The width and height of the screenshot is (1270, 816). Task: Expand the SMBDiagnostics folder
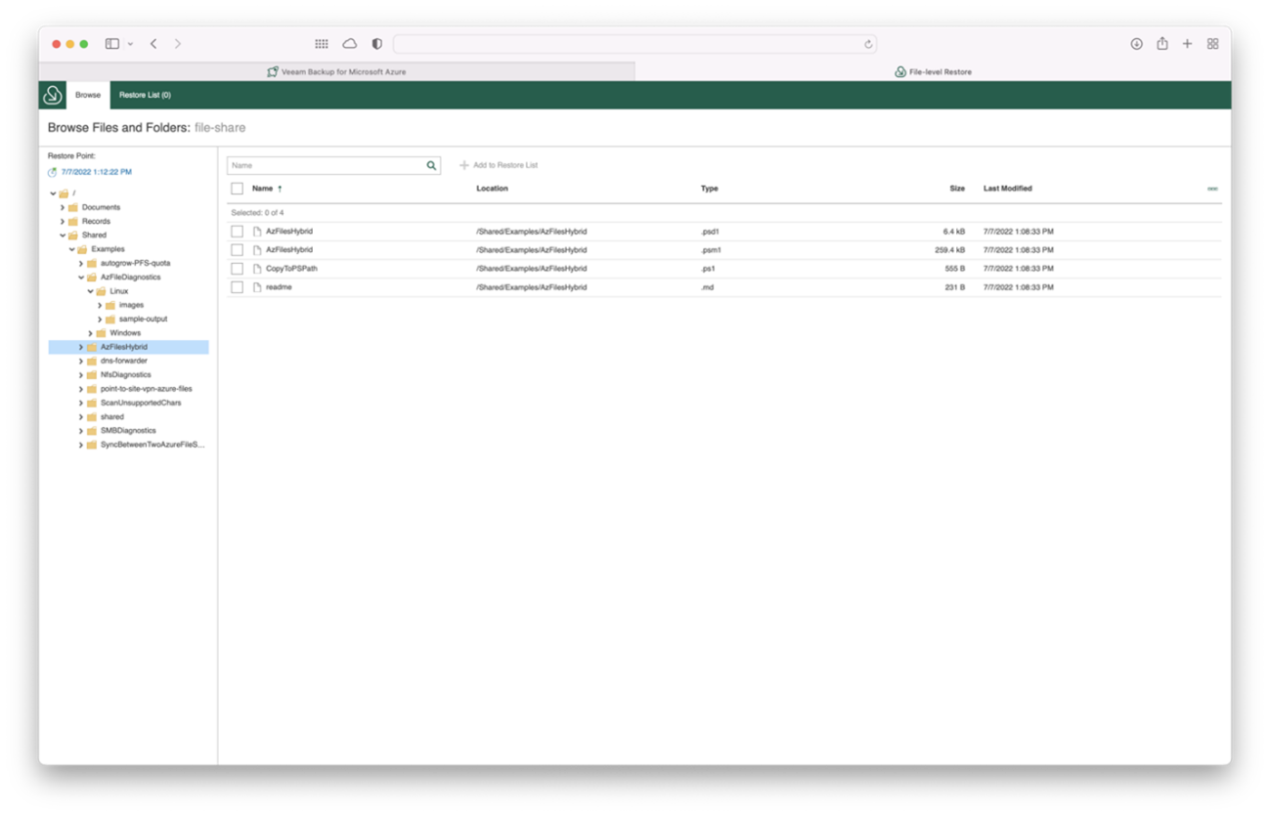point(81,431)
